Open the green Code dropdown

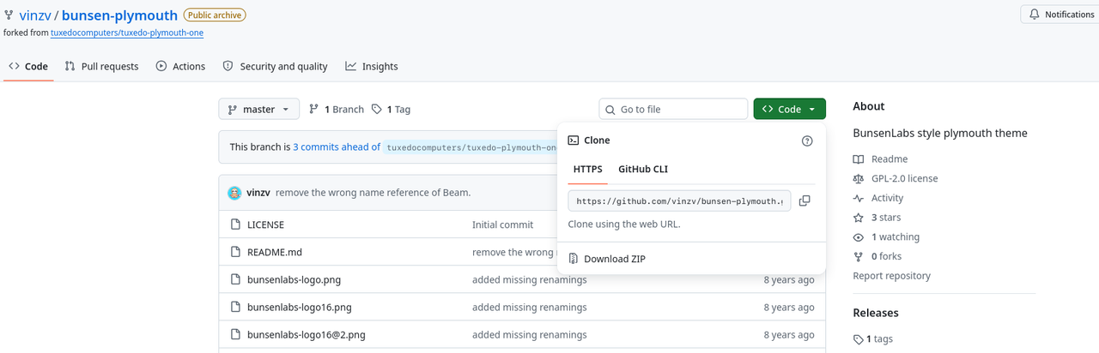790,109
